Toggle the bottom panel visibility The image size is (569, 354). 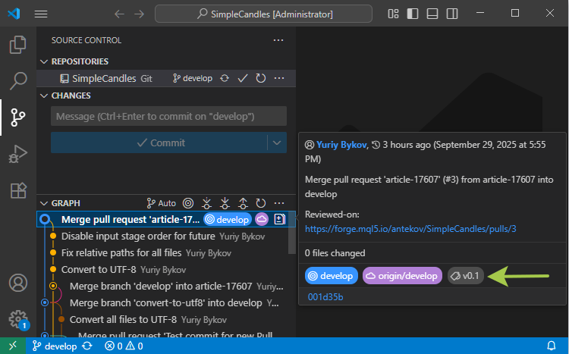coord(432,14)
